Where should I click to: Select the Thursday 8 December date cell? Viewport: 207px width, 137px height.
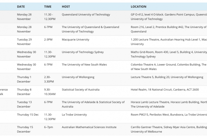[x=24, y=92]
